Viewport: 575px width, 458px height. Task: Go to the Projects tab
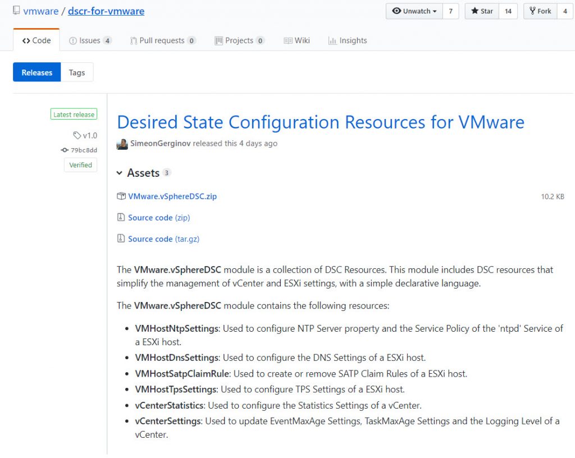tap(239, 40)
